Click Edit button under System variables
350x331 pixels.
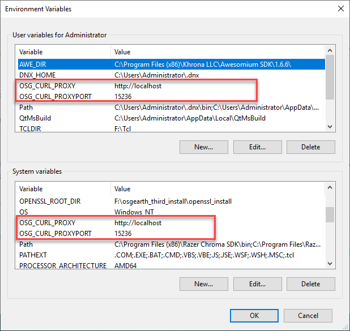click(x=257, y=284)
